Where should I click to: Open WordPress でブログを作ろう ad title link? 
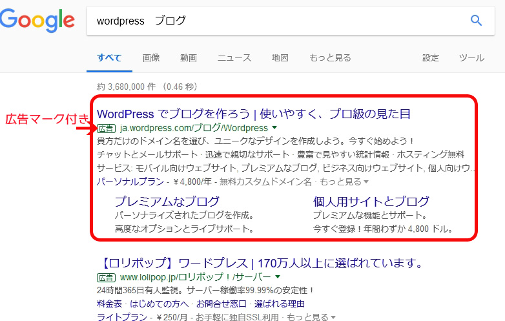pos(253,114)
